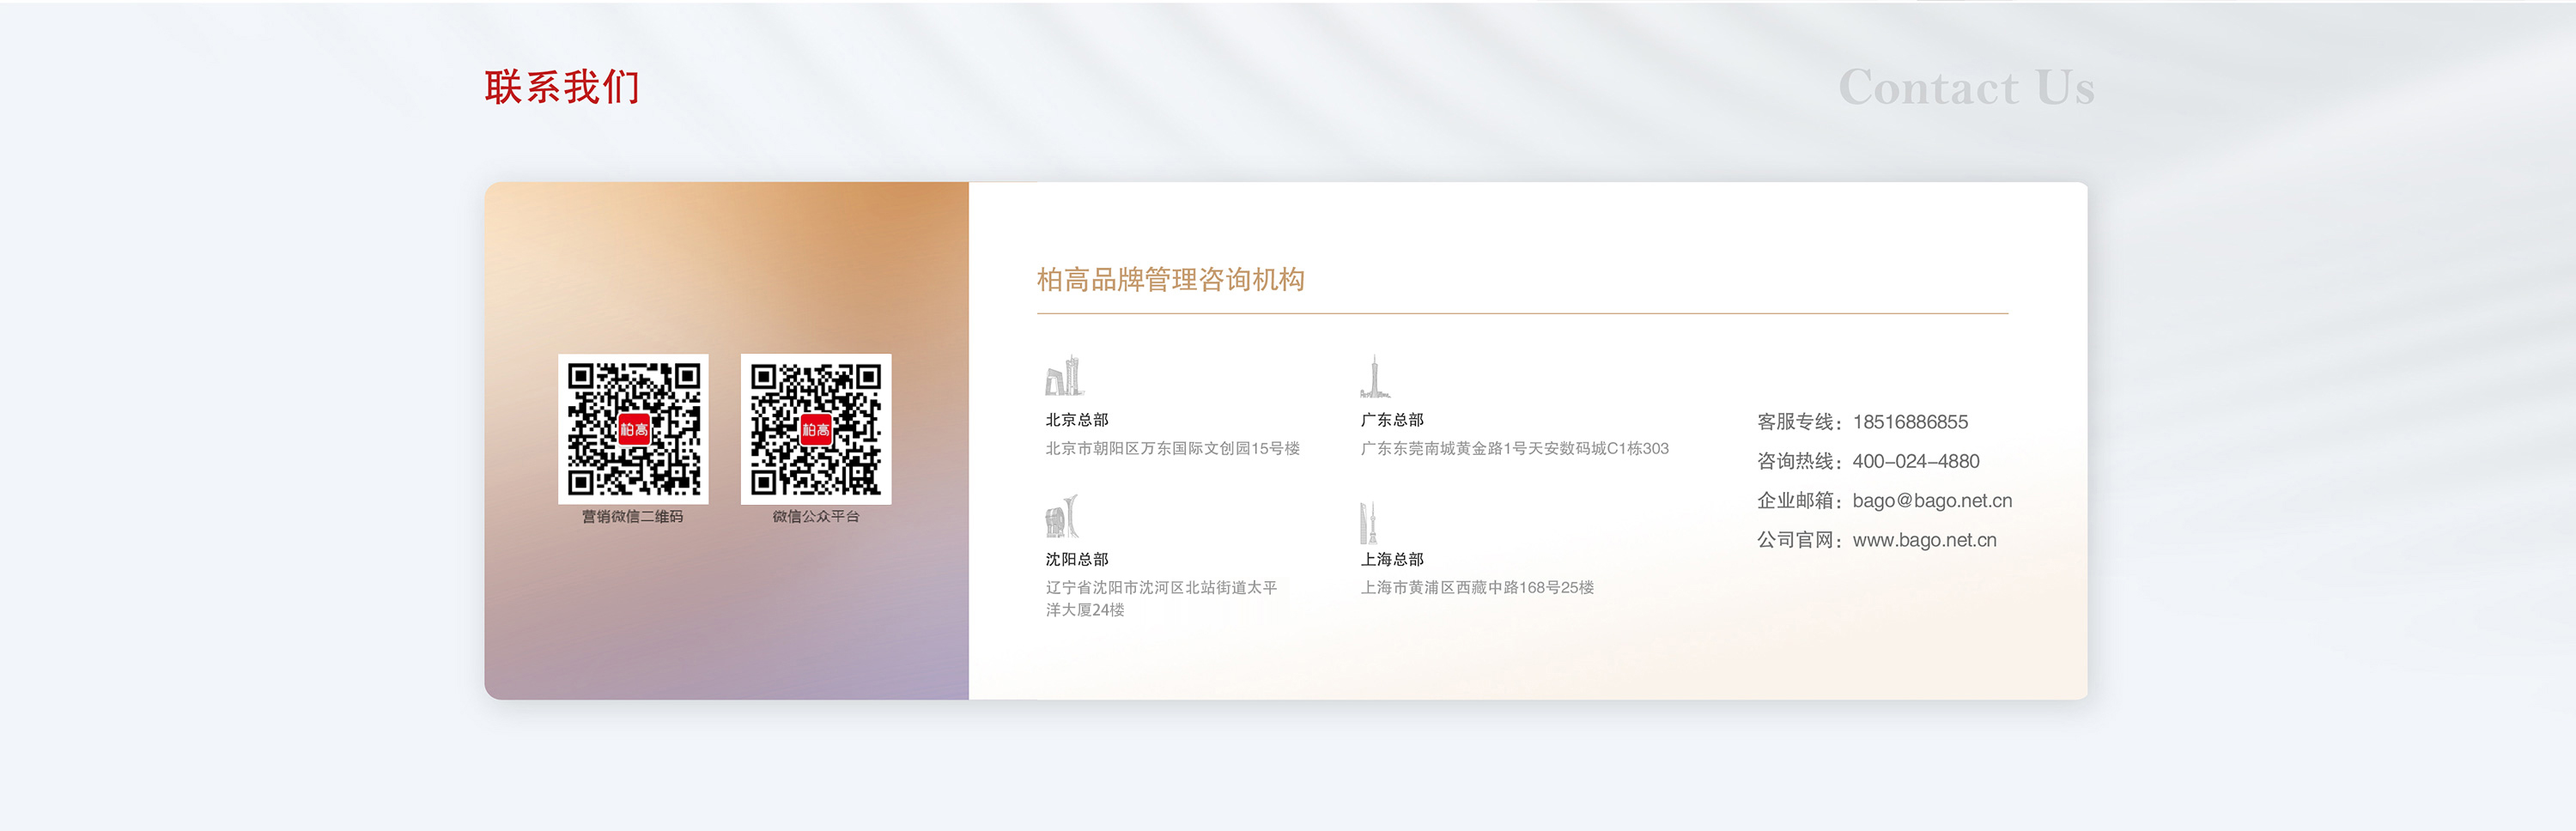The width and height of the screenshot is (2576, 831).
Task: Click the 上海总部 label
Action: point(1392,559)
